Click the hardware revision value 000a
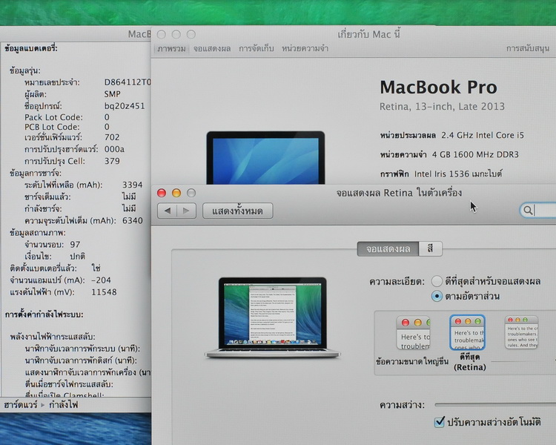The height and width of the screenshot is (445, 556). click(114, 149)
